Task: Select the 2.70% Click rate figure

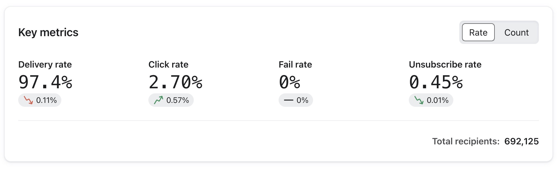Action: (x=176, y=82)
